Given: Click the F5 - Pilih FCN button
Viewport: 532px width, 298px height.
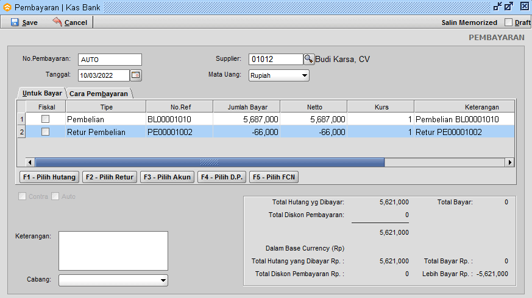Looking at the screenshot, I should click(x=274, y=177).
